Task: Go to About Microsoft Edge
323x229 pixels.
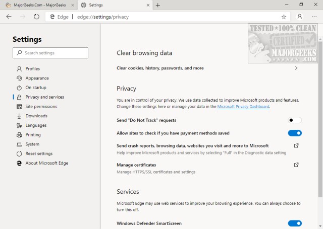Action: 46,163
